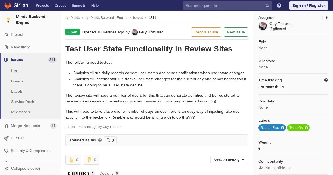Click the thumbs up emoji button
The width and height of the screenshot is (333, 175).
[73, 160]
